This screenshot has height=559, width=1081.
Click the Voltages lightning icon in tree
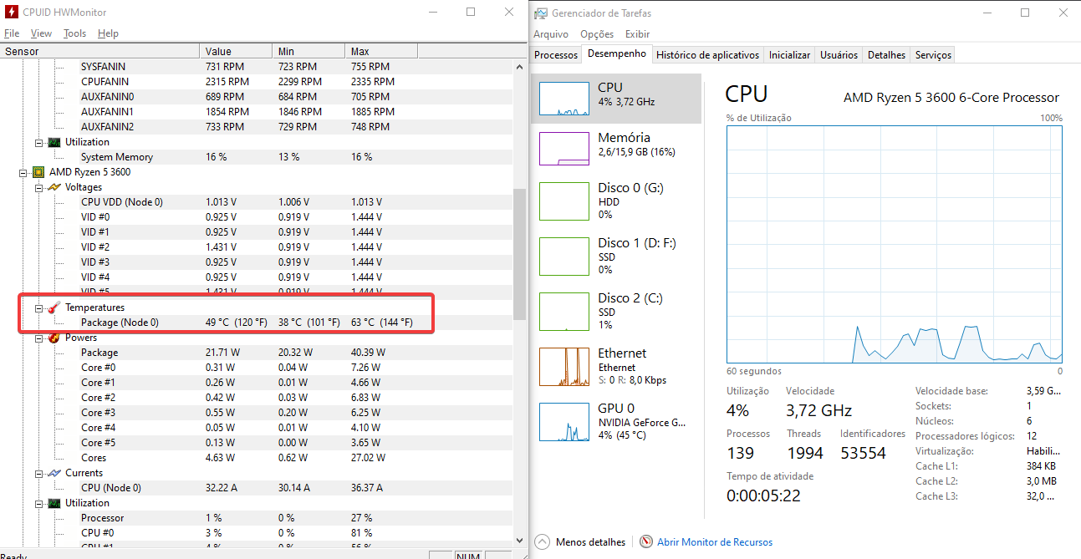54,187
